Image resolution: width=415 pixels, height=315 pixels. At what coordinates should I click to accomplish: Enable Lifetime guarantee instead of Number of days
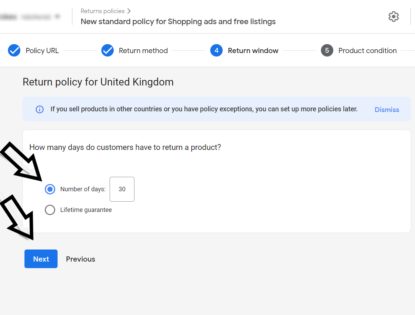click(50, 210)
